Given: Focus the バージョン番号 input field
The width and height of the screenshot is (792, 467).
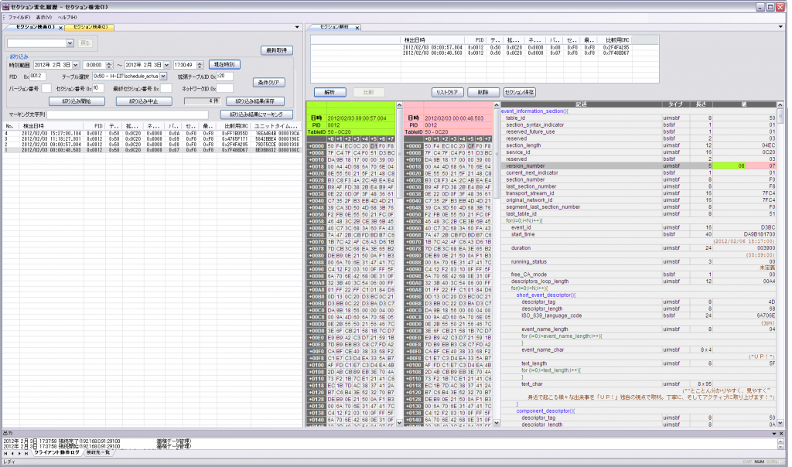Looking at the screenshot, I should (x=46, y=88).
